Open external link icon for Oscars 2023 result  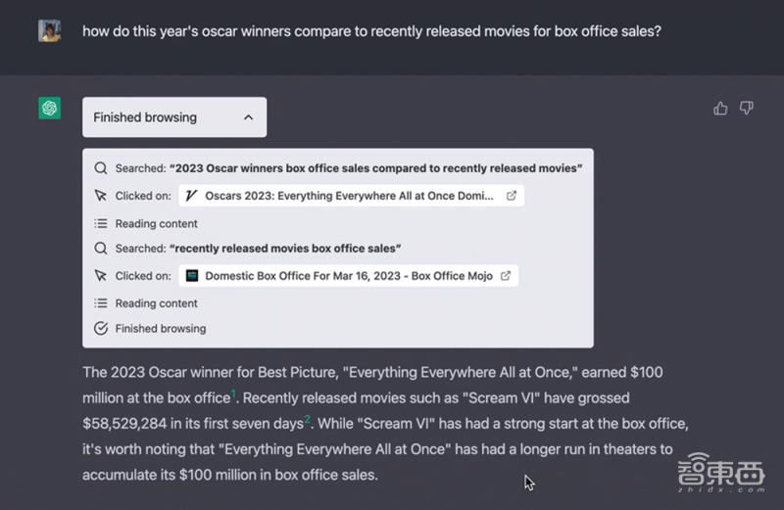(511, 196)
